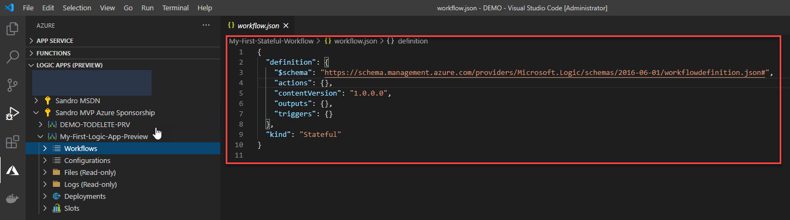Close the workflow.json editor tab
The width and height of the screenshot is (790, 220).
(x=286, y=26)
